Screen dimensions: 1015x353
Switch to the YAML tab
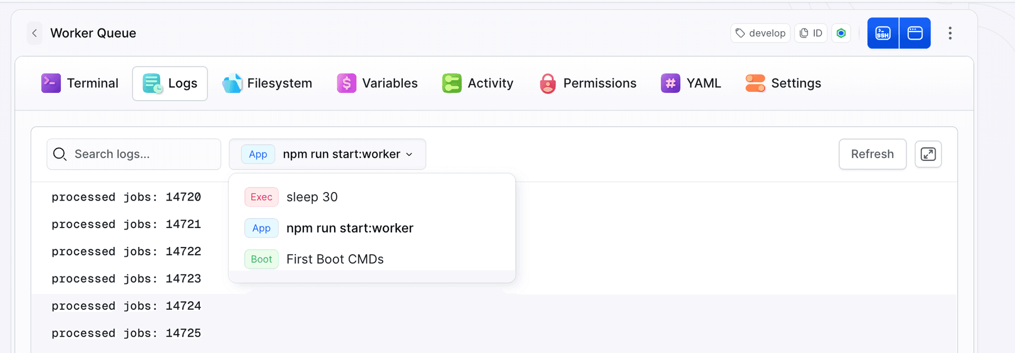[x=691, y=83]
